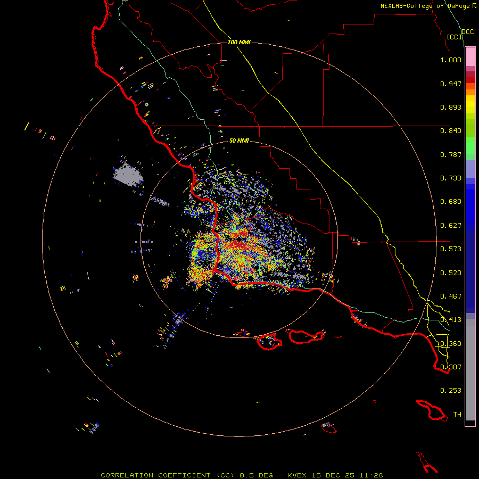Click the 1.000 scale value
Image resolution: width=479 pixels, height=479 pixels.
(451, 60)
